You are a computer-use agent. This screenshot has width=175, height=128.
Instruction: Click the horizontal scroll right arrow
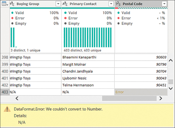coord(160,98)
